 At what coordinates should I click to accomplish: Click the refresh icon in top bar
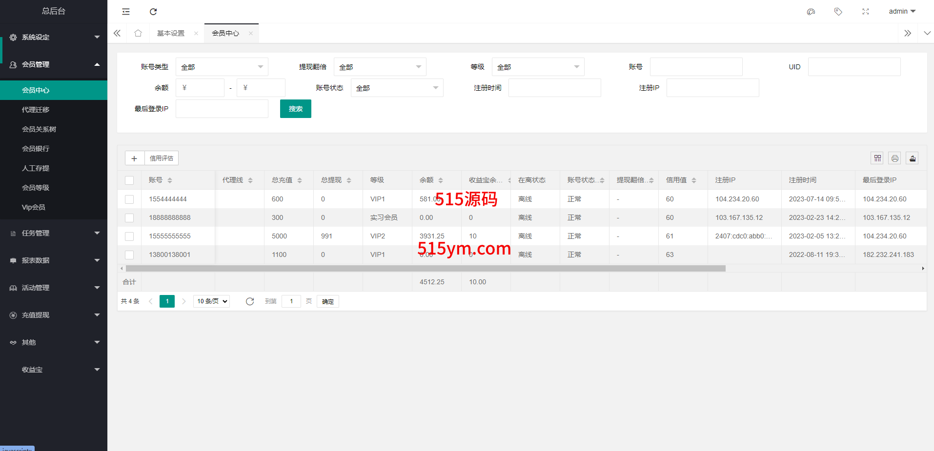(x=153, y=12)
